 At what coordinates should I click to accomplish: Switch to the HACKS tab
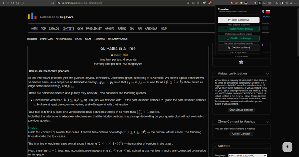coord(88,39)
